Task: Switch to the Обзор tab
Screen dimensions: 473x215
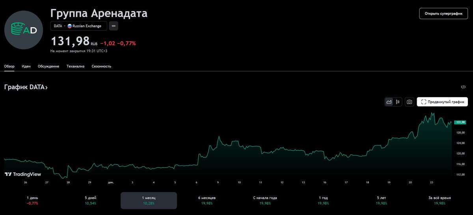Action: [9, 66]
